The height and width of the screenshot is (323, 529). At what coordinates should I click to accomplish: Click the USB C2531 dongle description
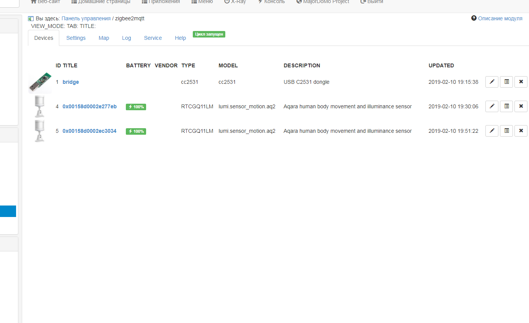(x=306, y=82)
